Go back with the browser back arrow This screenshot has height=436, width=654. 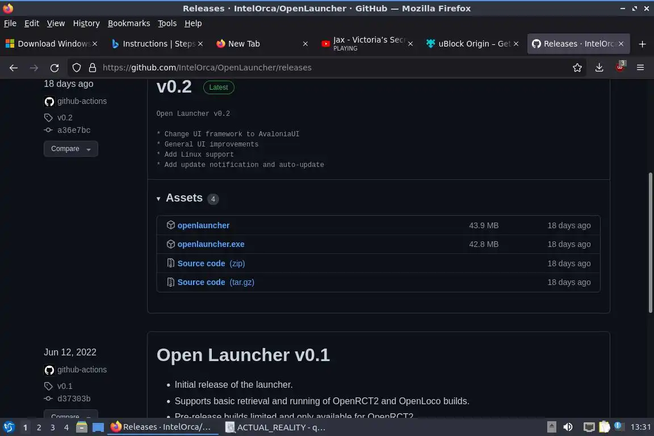[x=14, y=68]
